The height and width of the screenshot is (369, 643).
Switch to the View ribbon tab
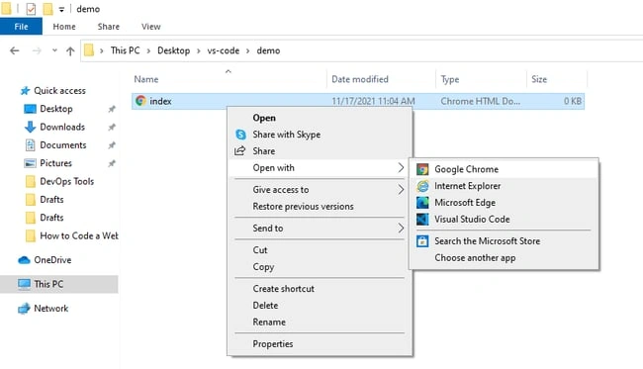(151, 27)
